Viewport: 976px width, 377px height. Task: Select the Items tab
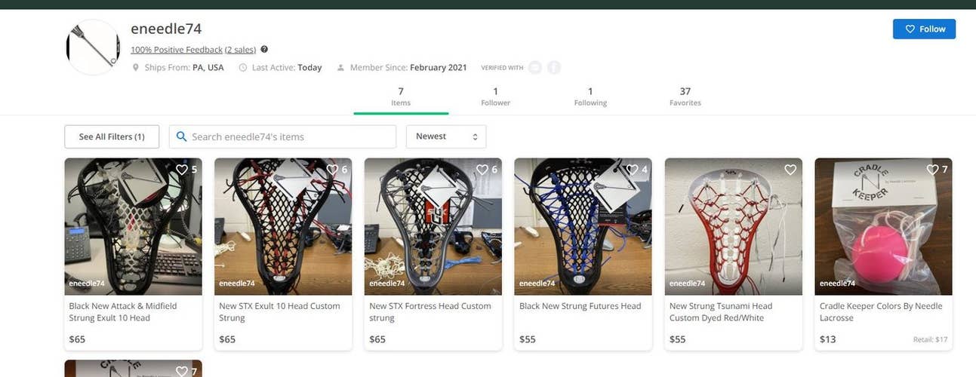coord(401,97)
